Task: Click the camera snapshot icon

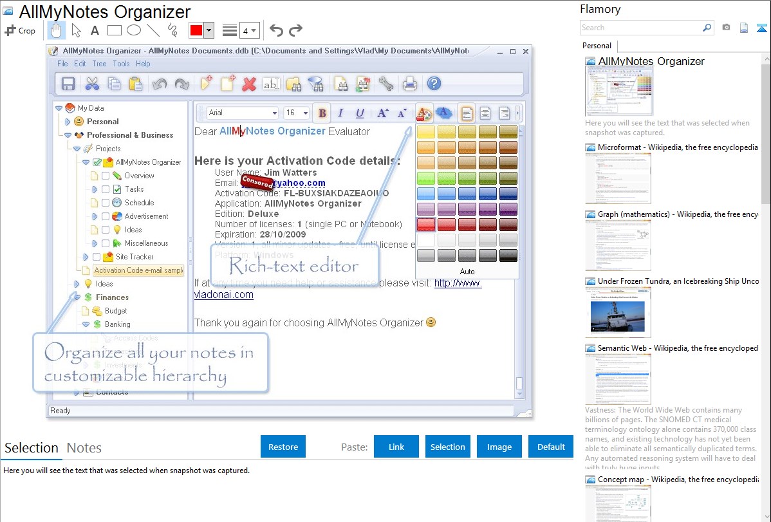Action: tap(726, 28)
